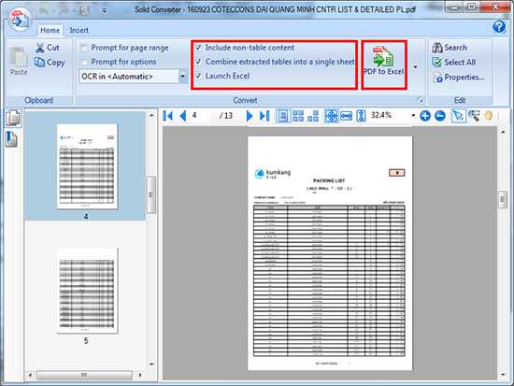514x386 pixels.
Task: Select the hand pan tool
Action: tap(488, 116)
